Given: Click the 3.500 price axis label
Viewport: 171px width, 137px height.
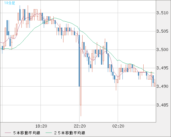Looking at the screenshot, I should (x=162, y=50).
